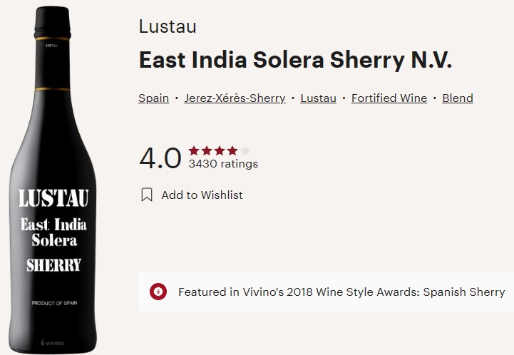Click the second rating star
This screenshot has width=514, height=355.
[x=207, y=150]
